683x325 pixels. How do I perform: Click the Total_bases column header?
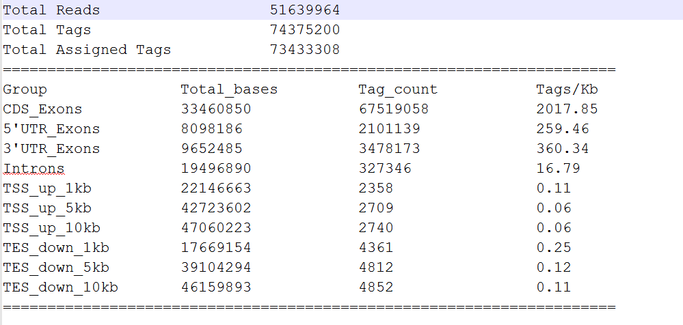point(229,89)
